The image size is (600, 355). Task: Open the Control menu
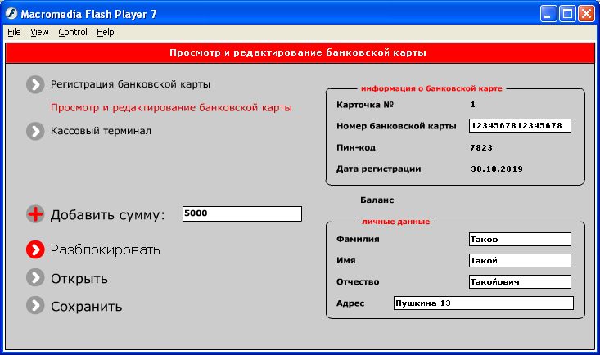pyautogui.click(x=73, y=32)
